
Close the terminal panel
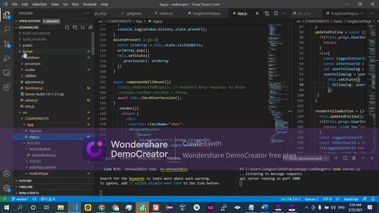[372, 158]
